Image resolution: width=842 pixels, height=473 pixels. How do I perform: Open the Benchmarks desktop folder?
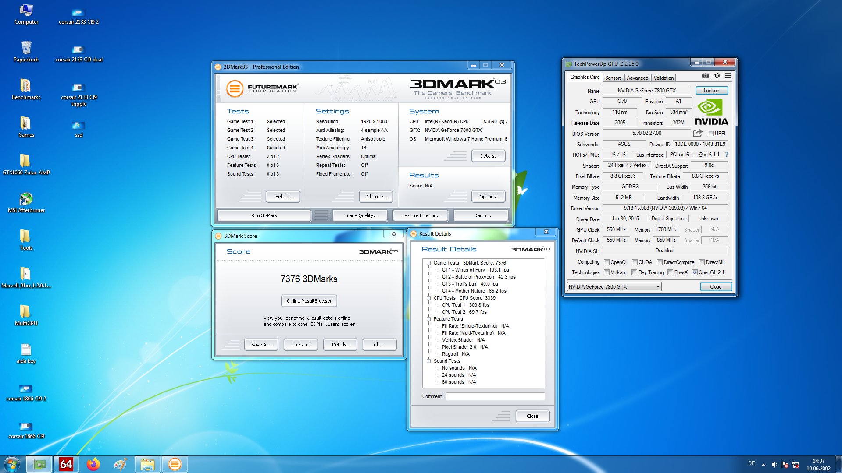point(25,86)
